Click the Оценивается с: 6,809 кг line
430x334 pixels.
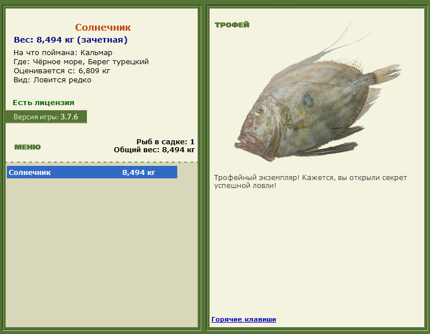pos(62,71)
